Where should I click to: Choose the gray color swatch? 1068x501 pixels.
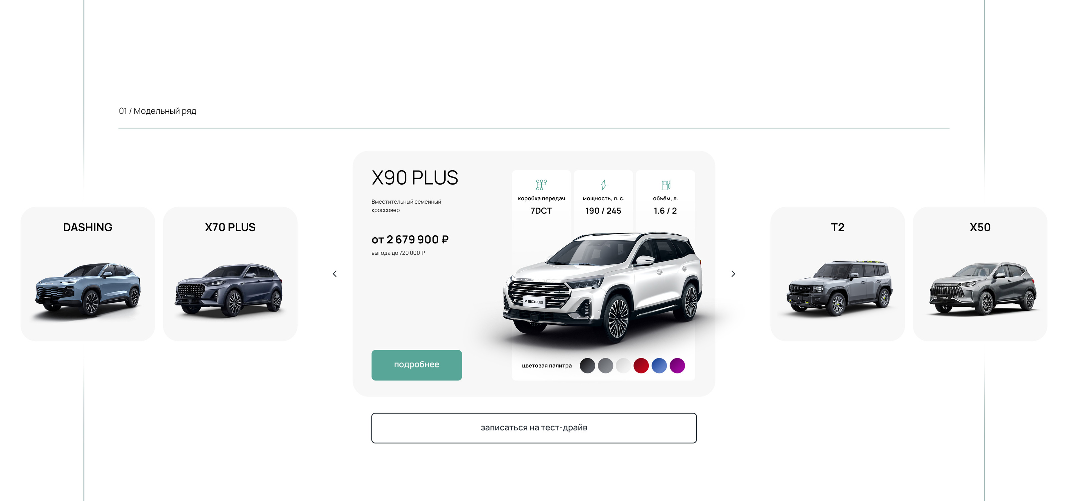click(x=605, y=366)
